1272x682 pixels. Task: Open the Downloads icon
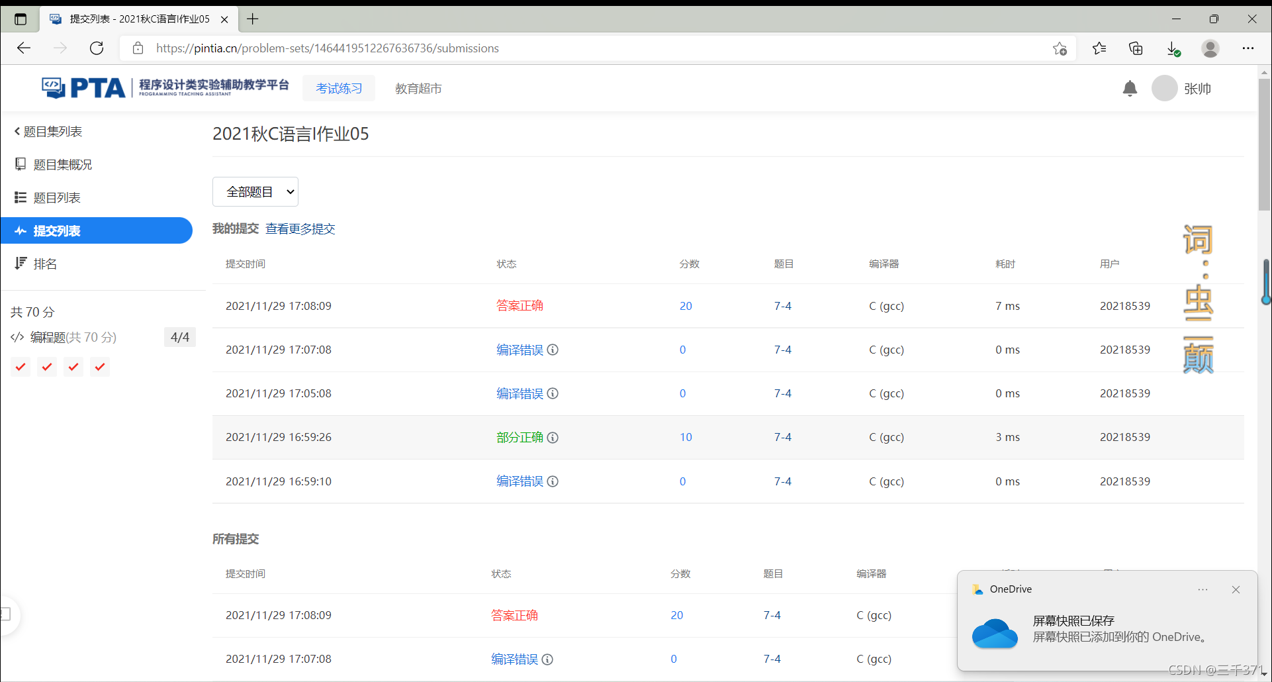tap(1173, 48)
